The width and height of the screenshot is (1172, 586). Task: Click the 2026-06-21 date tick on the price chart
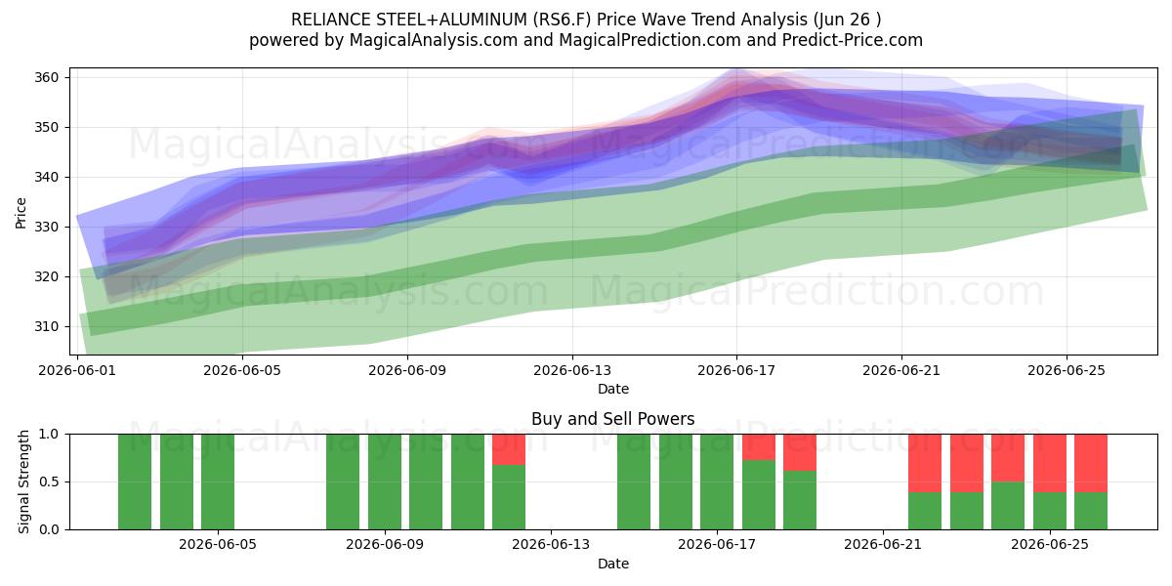pos(901,371)
